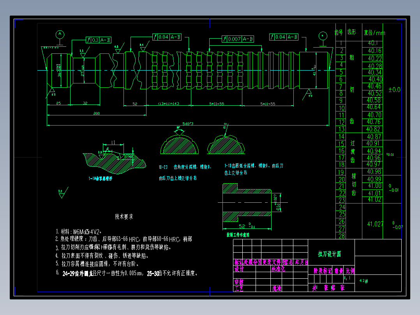Image resolution: width=420 pixels, height=315 pixels.
Task: Select the title block cell 设计
Action: 239,269
